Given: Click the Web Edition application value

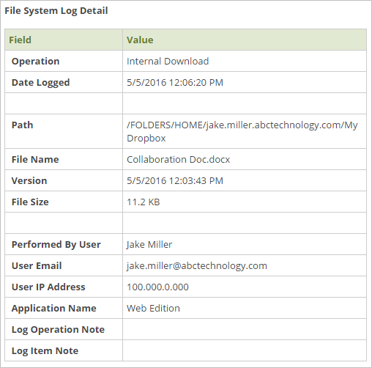Looking at the screenshot, I should (153, 308).
